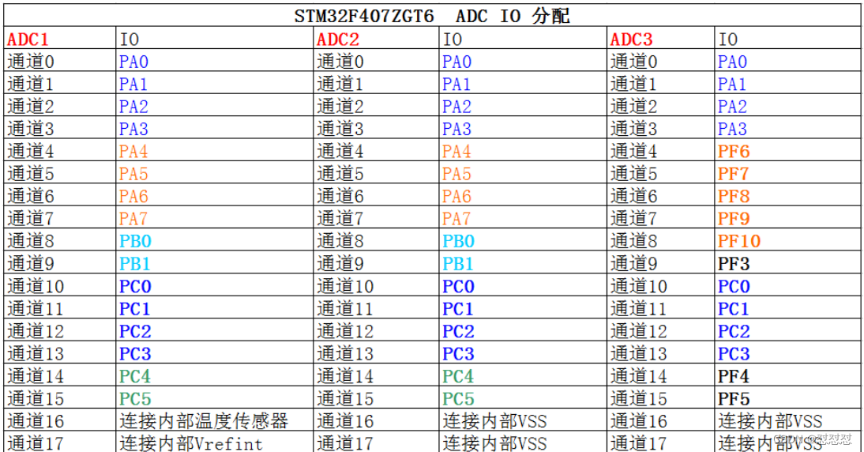This screenshot has height=452, width=864.
Task: Click PA3 in the ADC3 IO column
Action: pyautogui.click(x=732, y=129)
